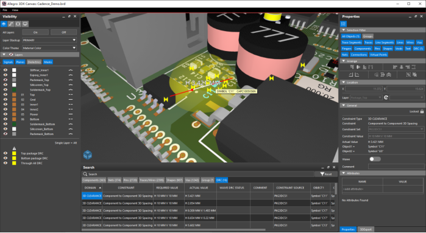Click the selection filter sliders icon in Properties

tap(343, 24)
